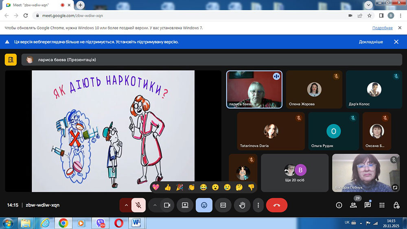Screen dimensions: 407x229
Task: Toggle the camera button
Action: pyautogui.click(x=166, y=205)
